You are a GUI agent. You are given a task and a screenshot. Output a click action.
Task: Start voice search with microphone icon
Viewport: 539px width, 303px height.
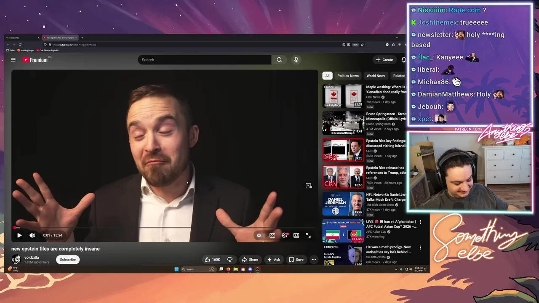click(x=296, y=60)
